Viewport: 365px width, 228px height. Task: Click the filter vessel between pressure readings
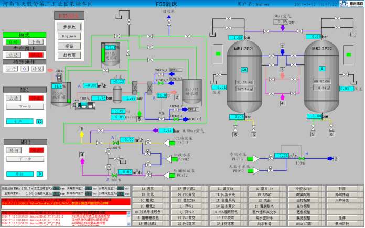click(117, 94)
